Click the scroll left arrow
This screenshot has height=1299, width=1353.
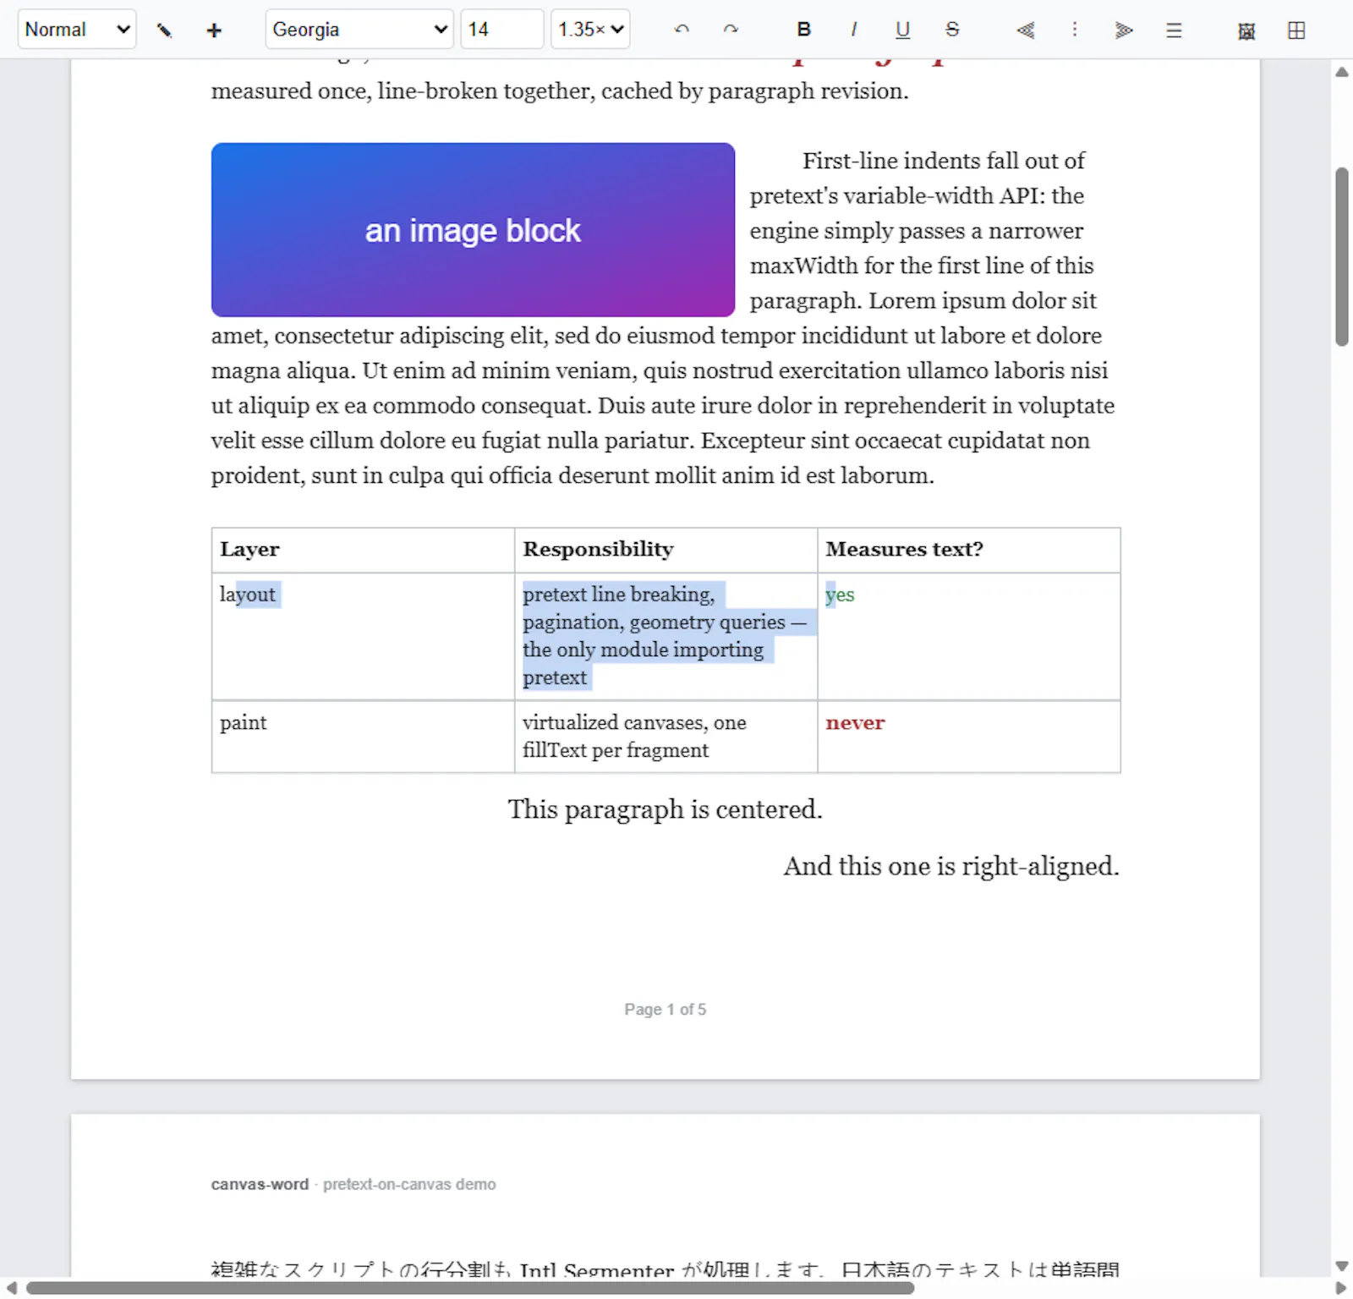(11, 1288)
